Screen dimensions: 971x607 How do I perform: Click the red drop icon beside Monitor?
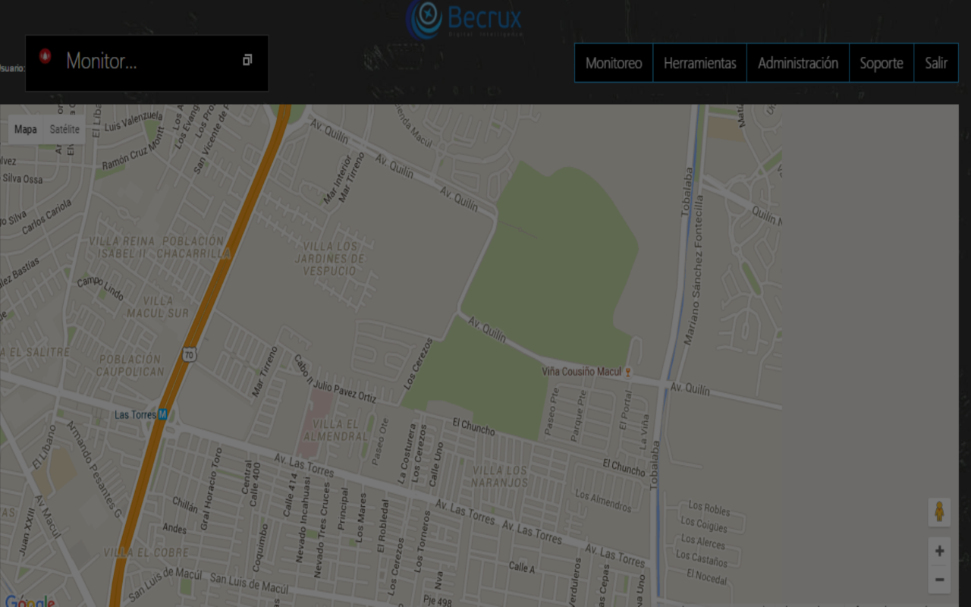click(45, 55)
